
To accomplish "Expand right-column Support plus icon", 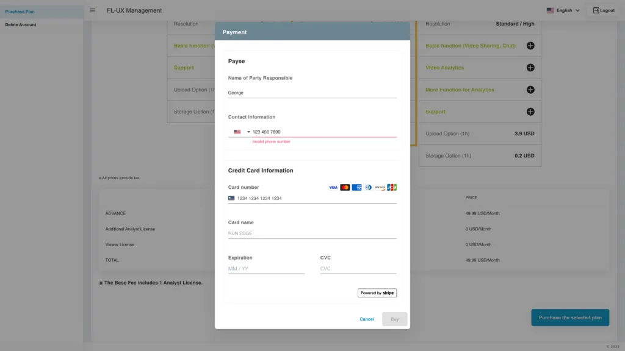I will 530,112.
